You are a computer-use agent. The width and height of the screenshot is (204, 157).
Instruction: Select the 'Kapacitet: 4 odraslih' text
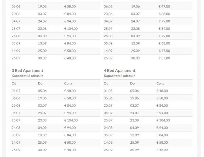pos(119,76)
